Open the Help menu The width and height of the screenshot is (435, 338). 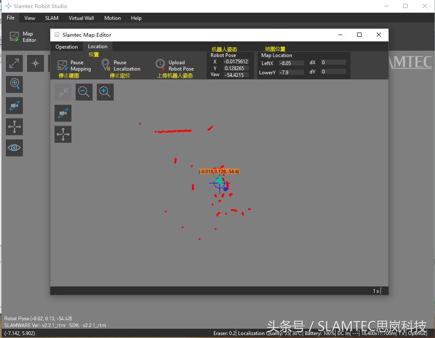[x=136, y=18]
